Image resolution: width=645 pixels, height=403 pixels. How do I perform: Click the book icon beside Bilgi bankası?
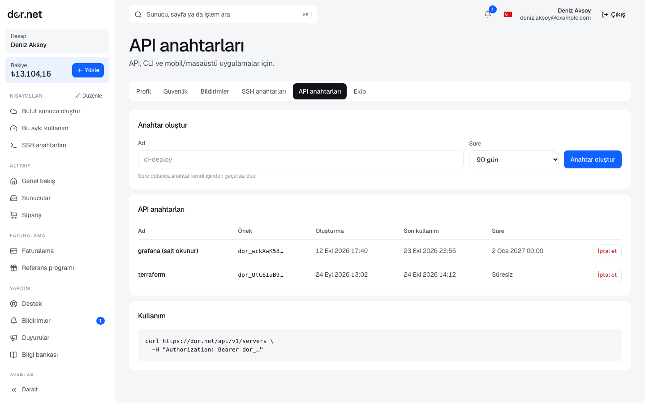point(14,355)
